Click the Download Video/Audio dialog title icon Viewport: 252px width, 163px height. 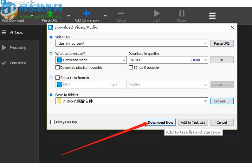(50, 27)
